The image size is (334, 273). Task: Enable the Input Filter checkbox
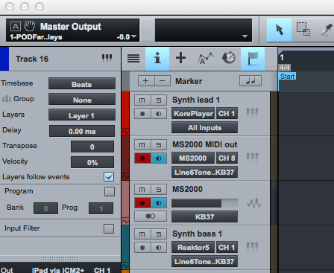click(x=109, y=228)
